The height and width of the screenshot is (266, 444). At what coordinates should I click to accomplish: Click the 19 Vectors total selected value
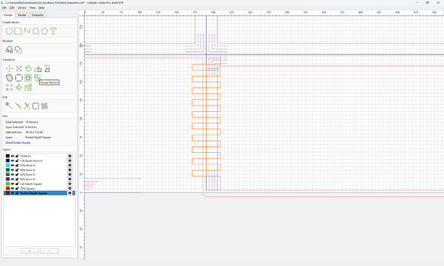point(32,122)
